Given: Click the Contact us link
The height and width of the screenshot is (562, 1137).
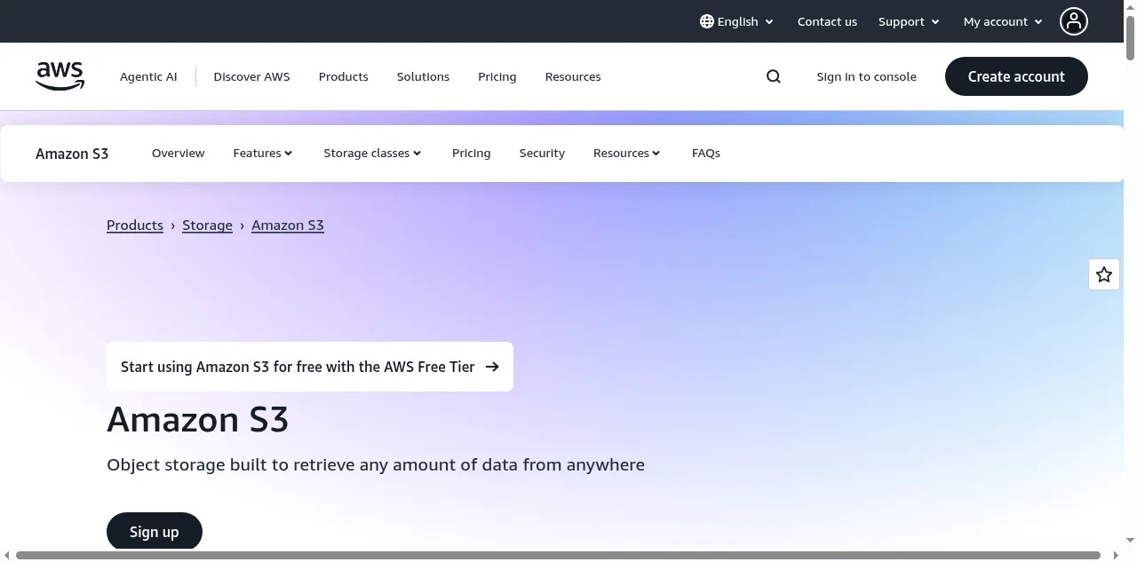Looking at the screenshot, I should [827, 21].
